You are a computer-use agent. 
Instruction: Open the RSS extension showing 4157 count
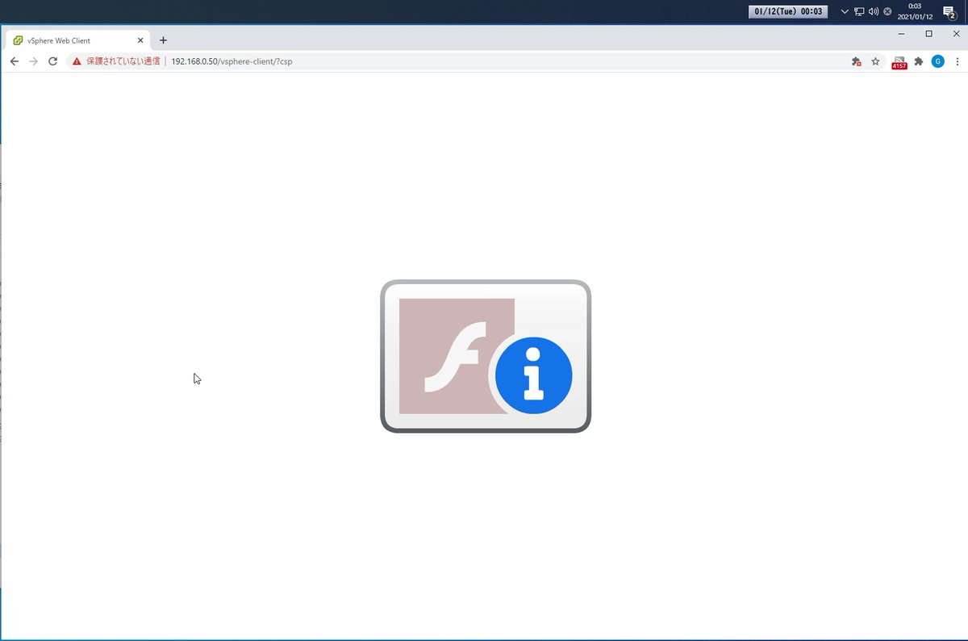tap(899, 61)
